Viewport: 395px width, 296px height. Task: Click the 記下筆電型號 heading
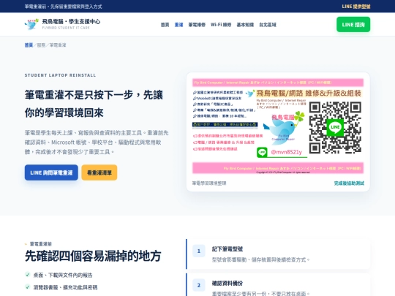click(227, 249)
